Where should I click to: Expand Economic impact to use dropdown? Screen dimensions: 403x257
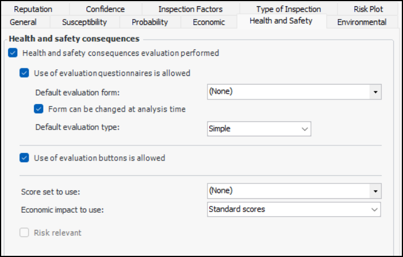[x=375, y=209]
